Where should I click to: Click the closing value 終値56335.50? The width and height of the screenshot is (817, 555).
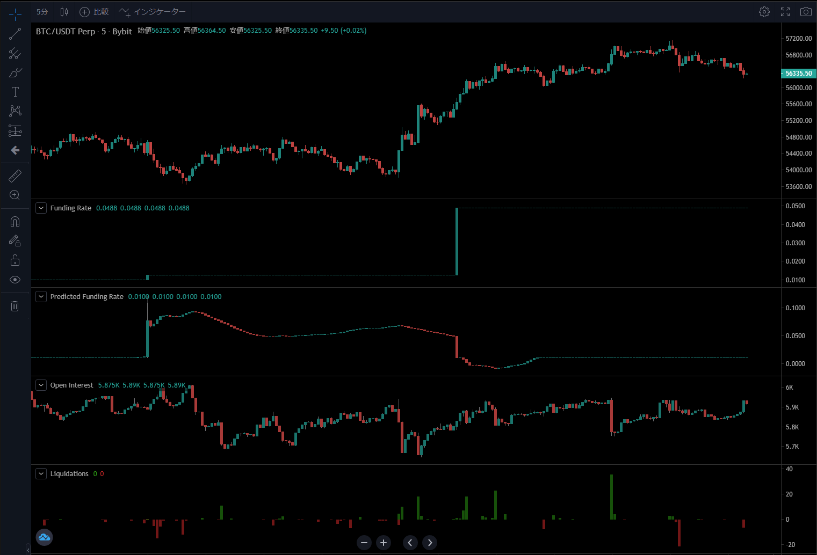coord(297,31)
